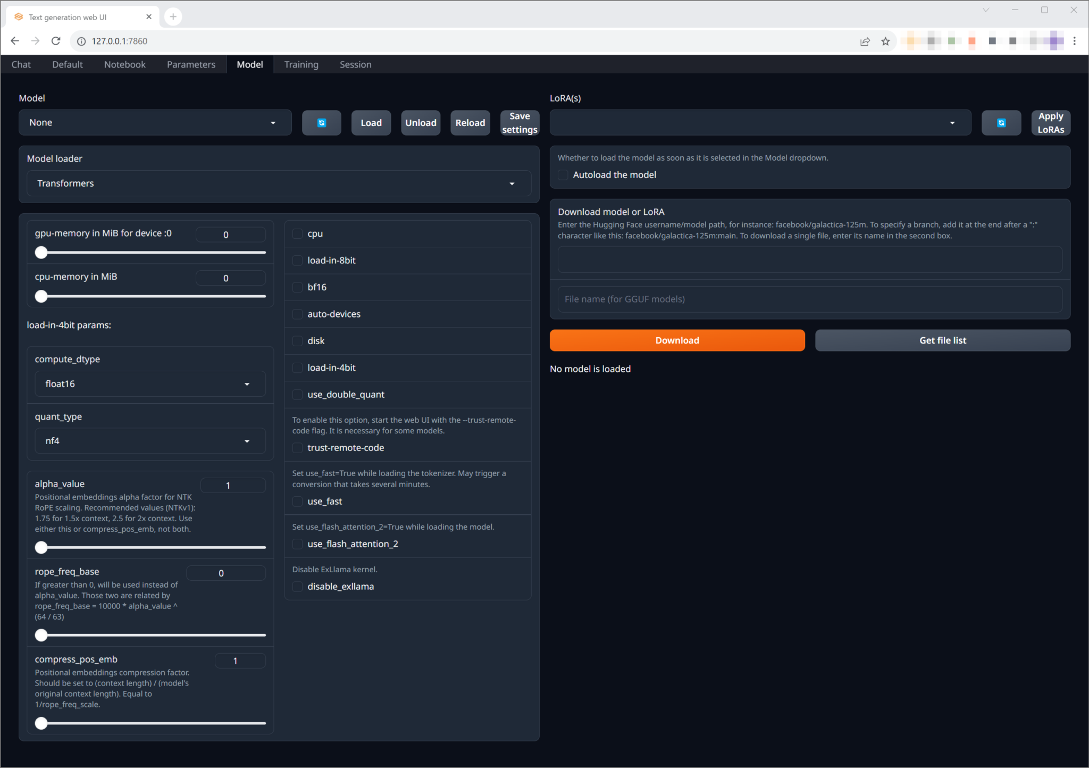Click Apply LoRAs
1089x768 pixels.
point(1051,122)
